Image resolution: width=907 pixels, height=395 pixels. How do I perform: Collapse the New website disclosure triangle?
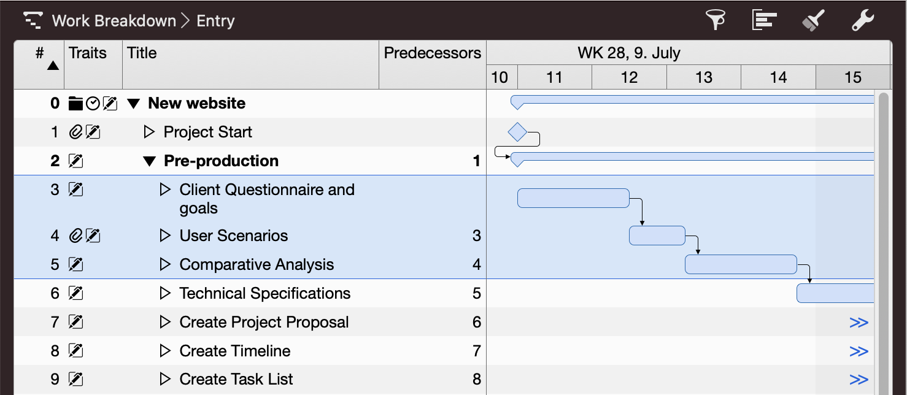(134, 103)
